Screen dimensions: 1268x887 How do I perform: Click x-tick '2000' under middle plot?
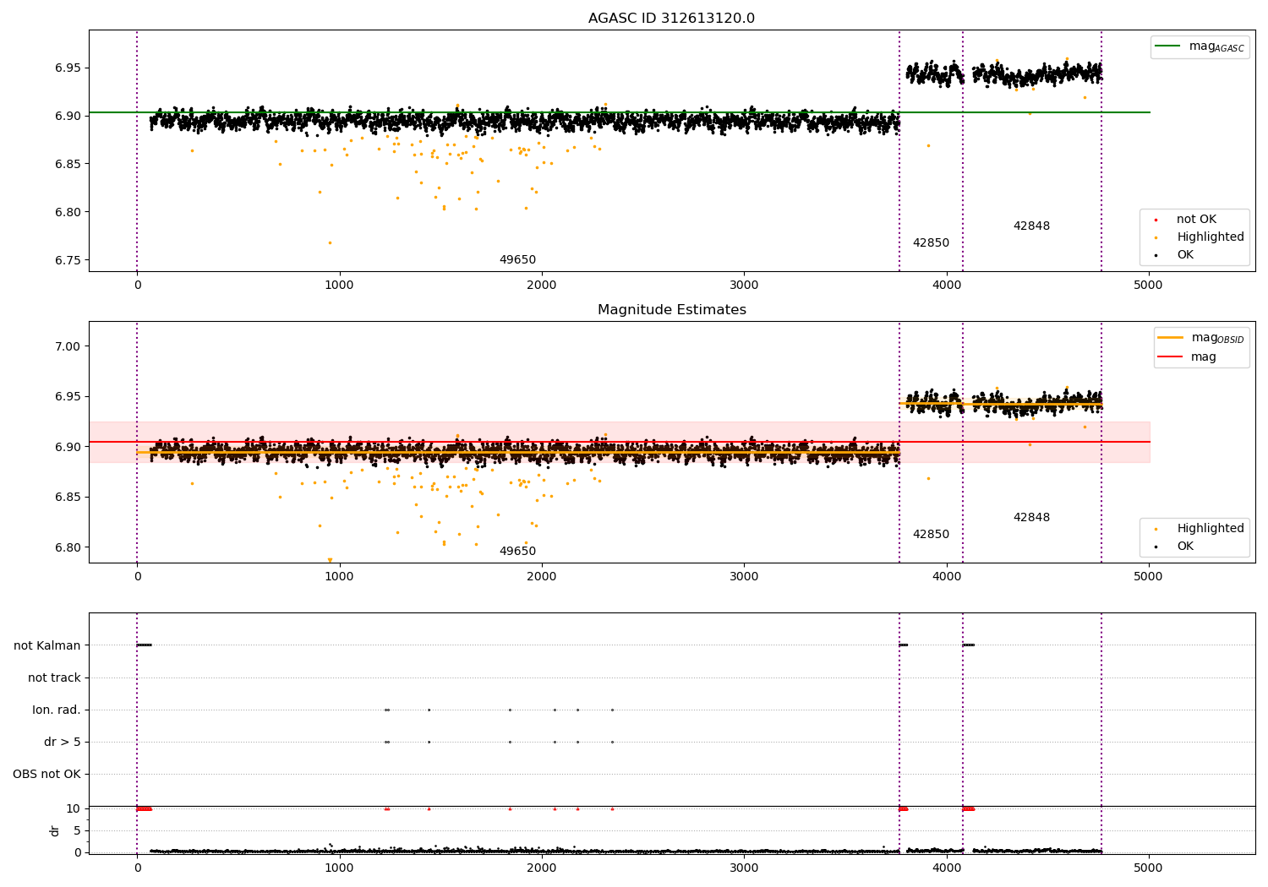point(542,577)
